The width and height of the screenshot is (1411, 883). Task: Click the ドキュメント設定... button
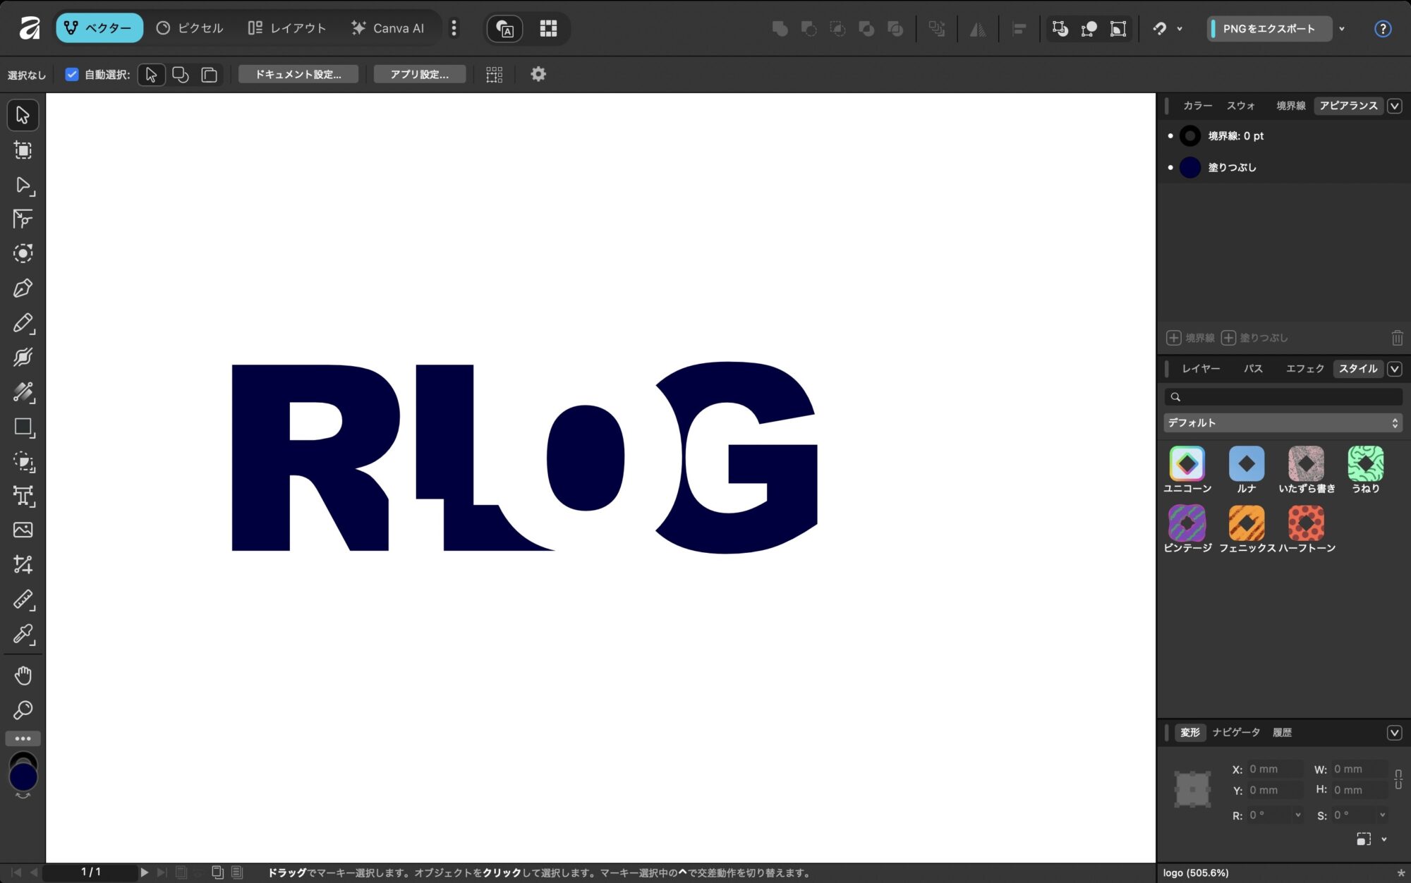(298, 74)
